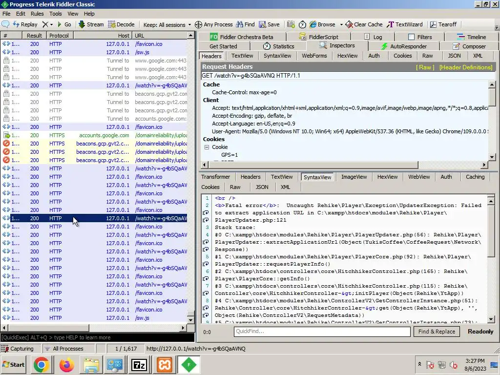Open the TextWizard tool
Screen dimensions: 500x375
click(405, 24)
